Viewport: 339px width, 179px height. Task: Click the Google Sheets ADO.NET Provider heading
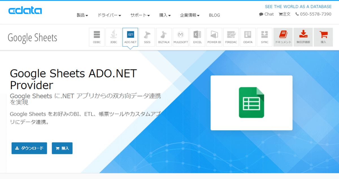73,79
